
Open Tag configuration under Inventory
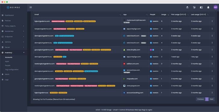coord(12,70)
